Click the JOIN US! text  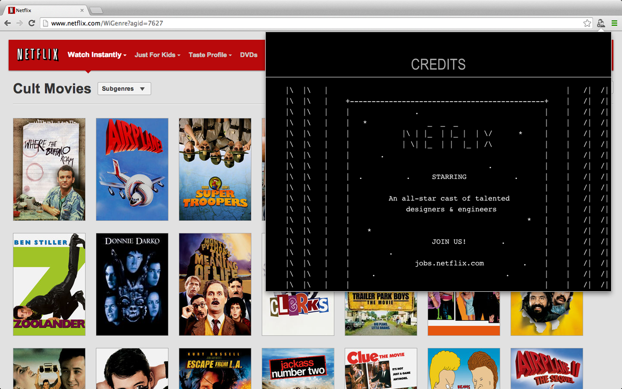coord(449,242)
